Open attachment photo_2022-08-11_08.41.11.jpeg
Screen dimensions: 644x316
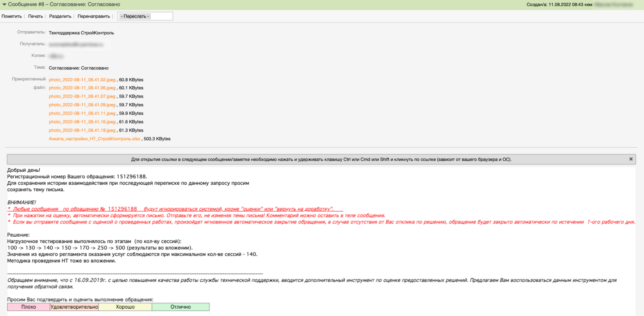(82, 113)
